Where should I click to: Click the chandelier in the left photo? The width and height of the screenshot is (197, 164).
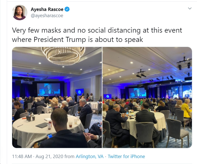pos(63,56)
